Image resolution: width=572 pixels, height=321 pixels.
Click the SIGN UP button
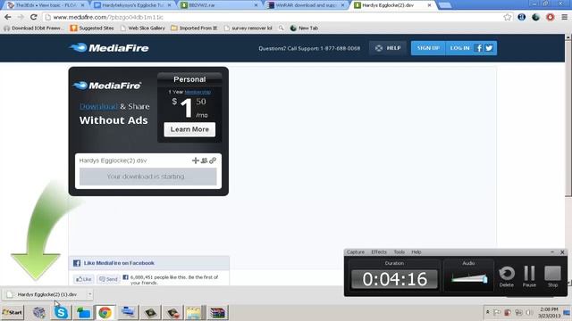pos(428,48)
